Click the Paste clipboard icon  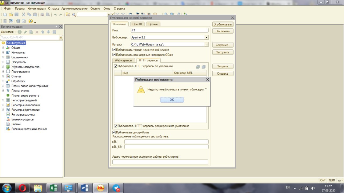point(35,14)
